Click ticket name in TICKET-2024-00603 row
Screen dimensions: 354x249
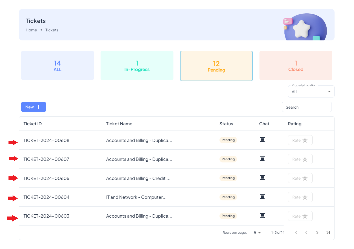pos(139,216)
